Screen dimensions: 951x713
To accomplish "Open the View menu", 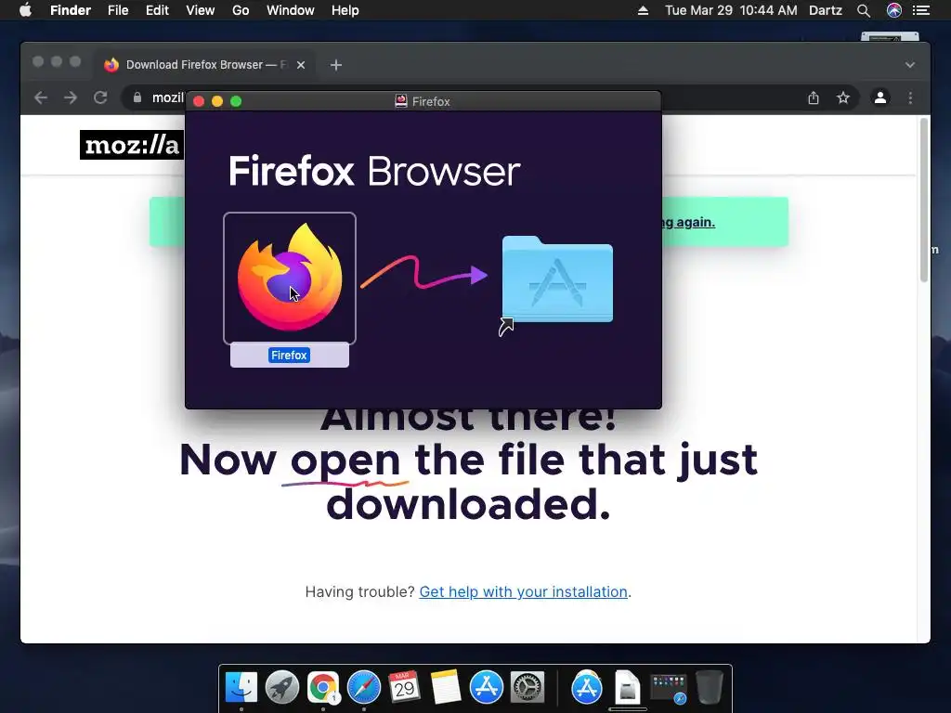I will click(201, 10).
